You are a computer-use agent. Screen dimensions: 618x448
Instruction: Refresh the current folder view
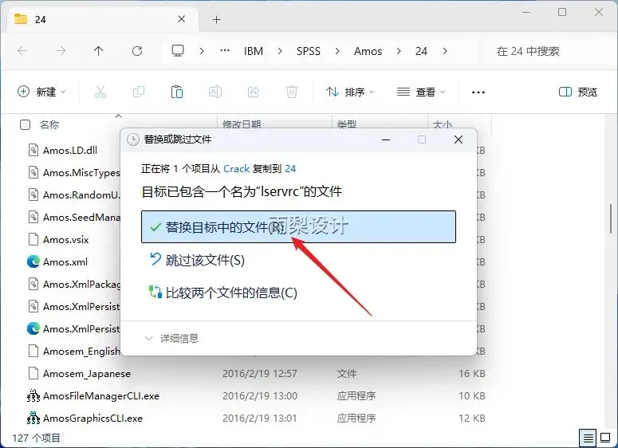point(137,51)
